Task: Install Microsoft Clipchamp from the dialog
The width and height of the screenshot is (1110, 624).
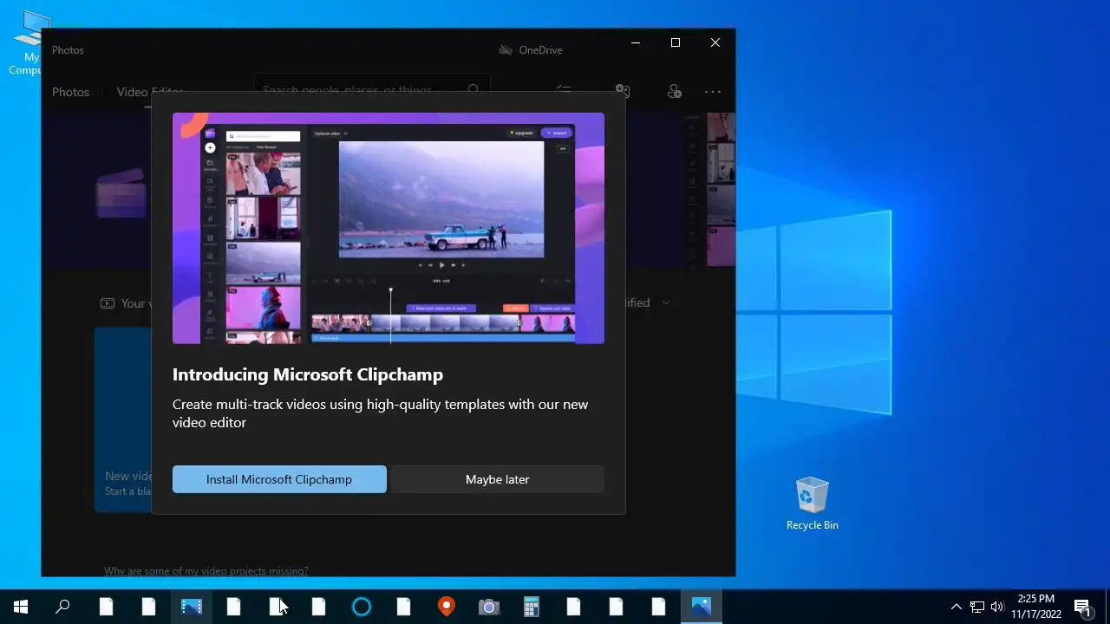Action: pos(279,479)
